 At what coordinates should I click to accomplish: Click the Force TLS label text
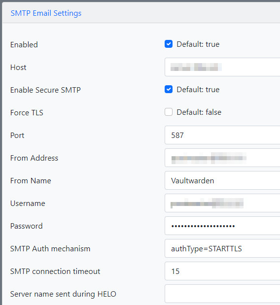click(27, 113)
